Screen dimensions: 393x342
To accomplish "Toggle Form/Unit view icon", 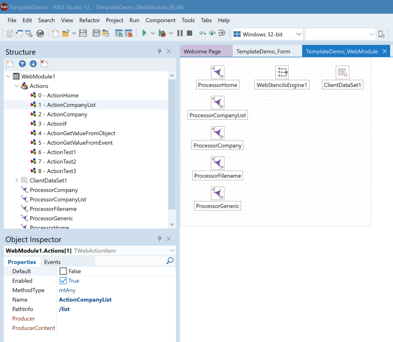I will coord(29,33).
